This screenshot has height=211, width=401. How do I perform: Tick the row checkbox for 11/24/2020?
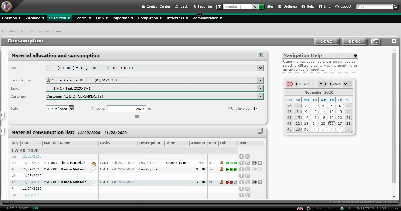[241, 169]
